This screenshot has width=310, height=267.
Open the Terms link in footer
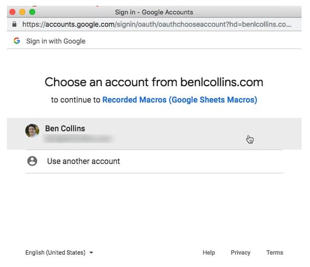point(275,253)
